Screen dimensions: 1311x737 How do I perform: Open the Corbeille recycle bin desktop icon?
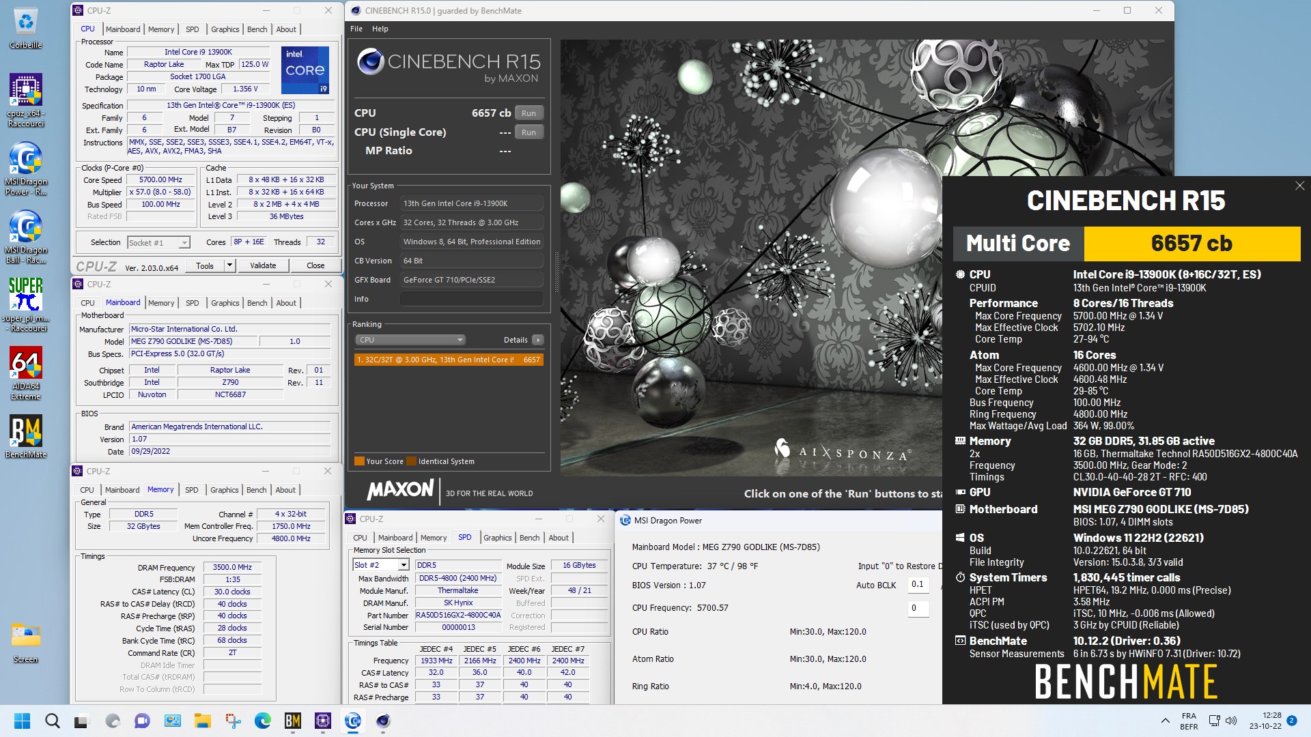click(26, 29)
